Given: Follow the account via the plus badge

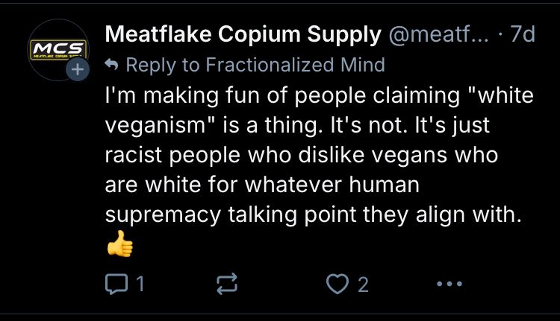Looking at the screenshot, I should pos(78,69).
